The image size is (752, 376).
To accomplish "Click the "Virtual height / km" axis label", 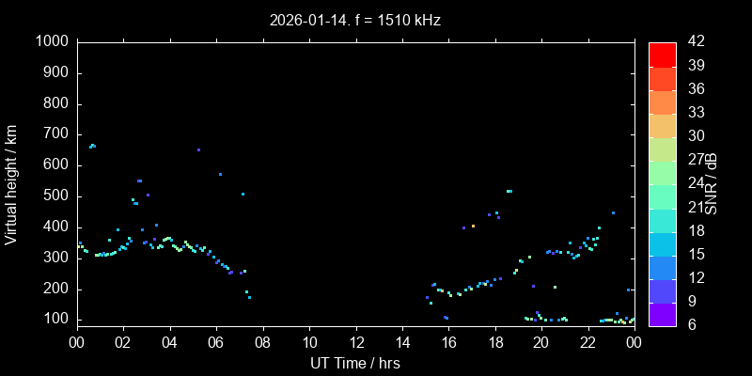I will click(x=12, y=183).
